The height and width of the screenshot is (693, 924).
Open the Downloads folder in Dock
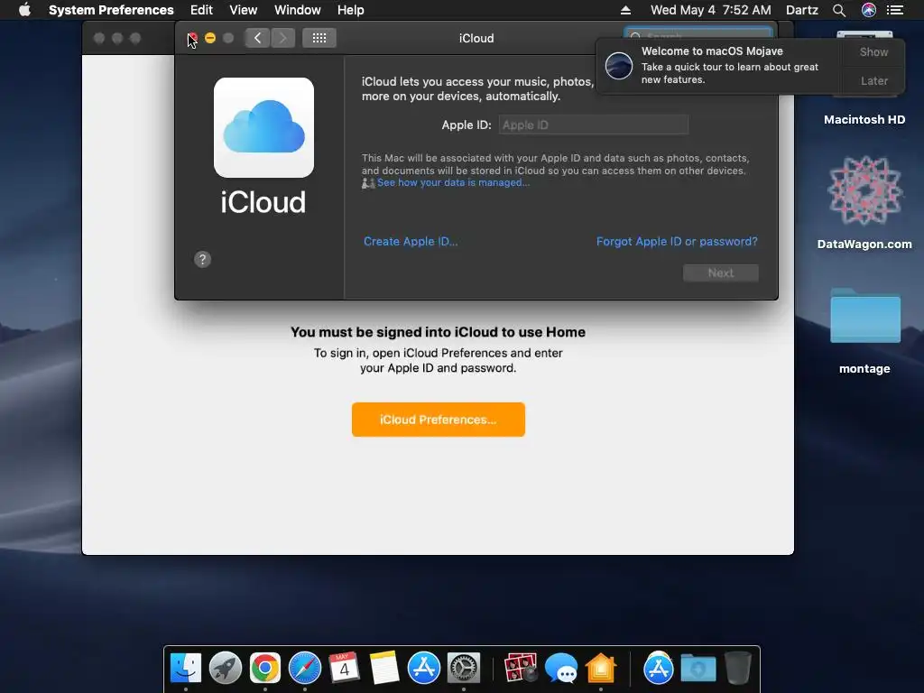(698, 669)
